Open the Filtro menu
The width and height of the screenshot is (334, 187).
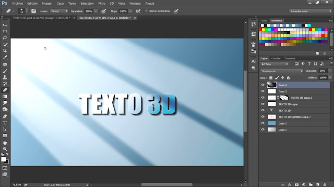pyautogui.click(x=102, y=4)
